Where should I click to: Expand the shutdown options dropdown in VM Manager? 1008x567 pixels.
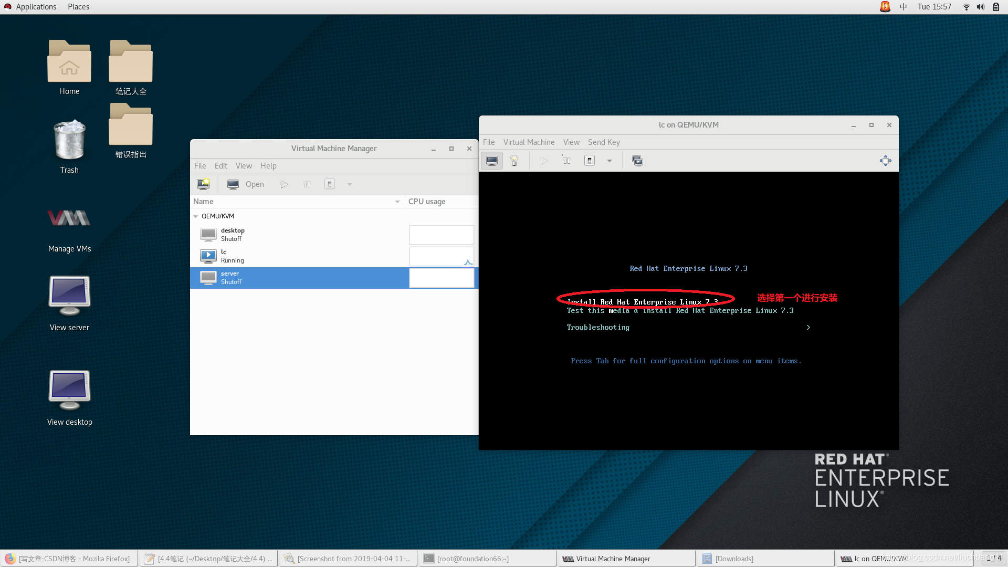coord(350,184)
